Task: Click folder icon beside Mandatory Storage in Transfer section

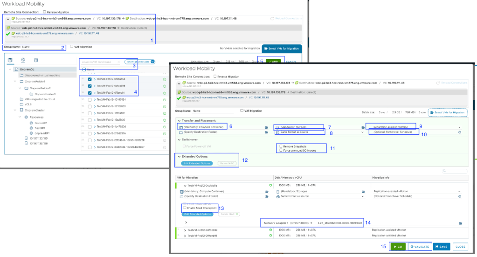Action: pyautogui.click(x=362, y=127)
